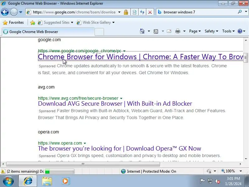This screenshot has width=249, height=187.
Task: Expand the opera.com URL dropdown arrow
Action: [x=85, y=143]
